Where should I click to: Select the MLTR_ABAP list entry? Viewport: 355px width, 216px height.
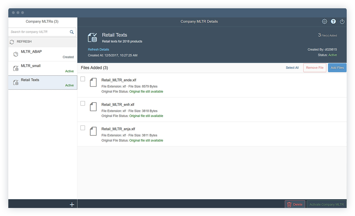43,54
